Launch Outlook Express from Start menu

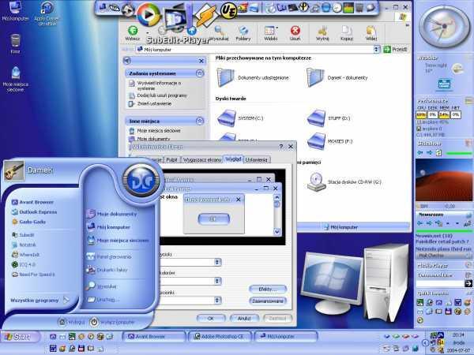35,212
